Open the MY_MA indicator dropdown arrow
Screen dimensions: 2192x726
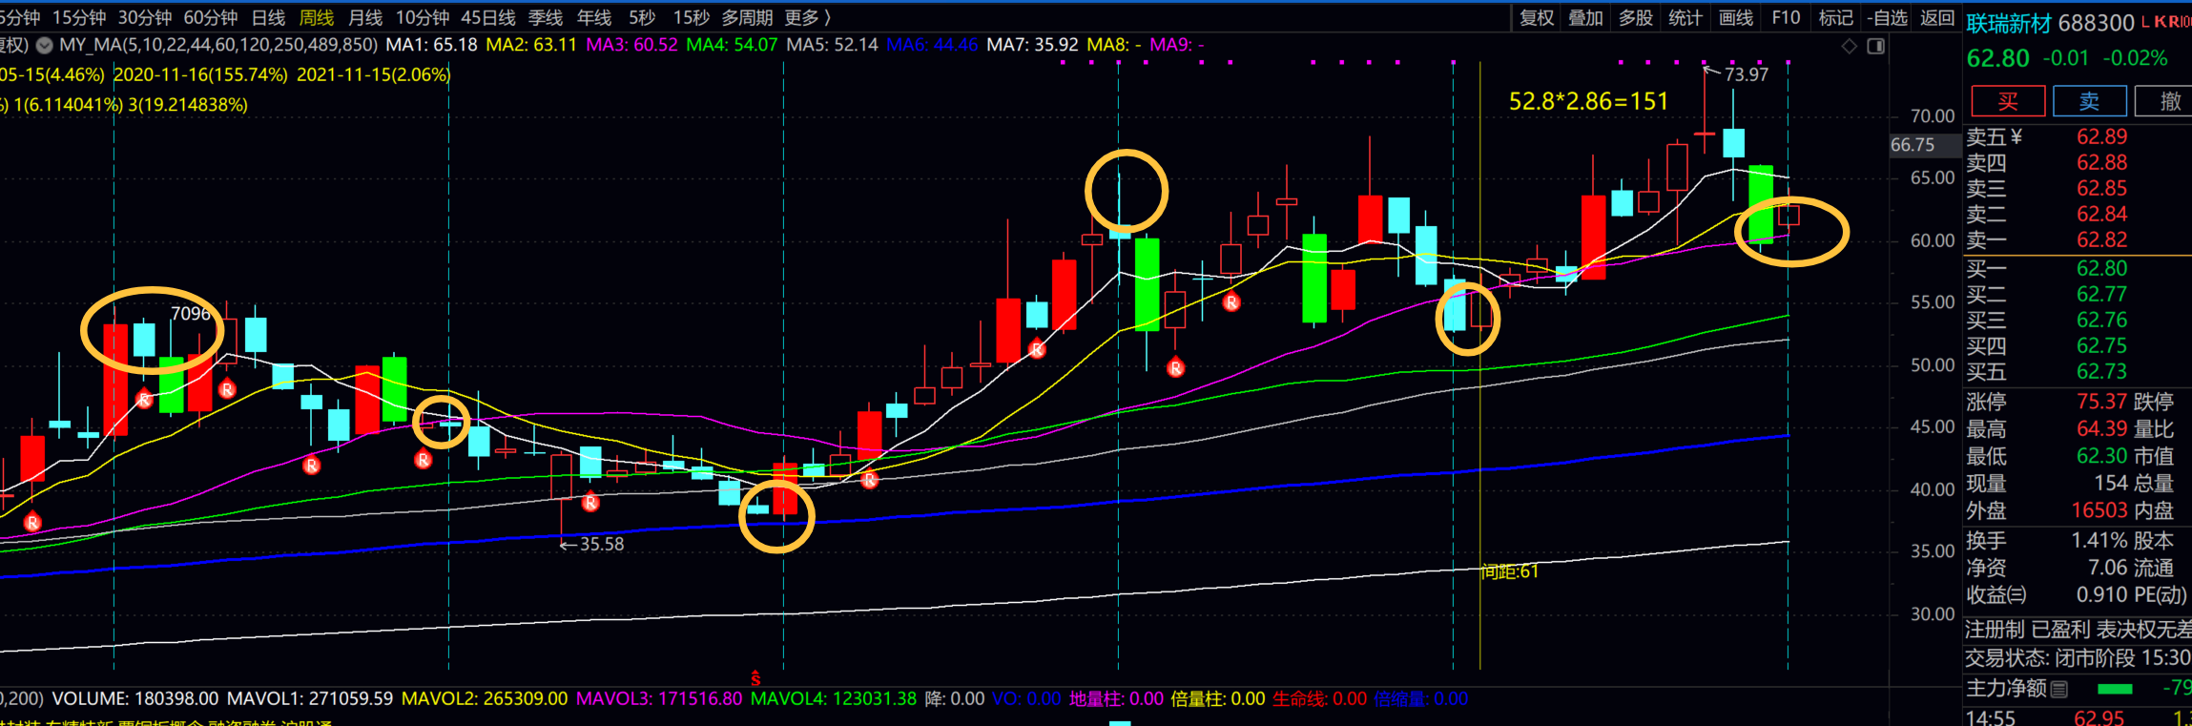(x=44, y=45)
